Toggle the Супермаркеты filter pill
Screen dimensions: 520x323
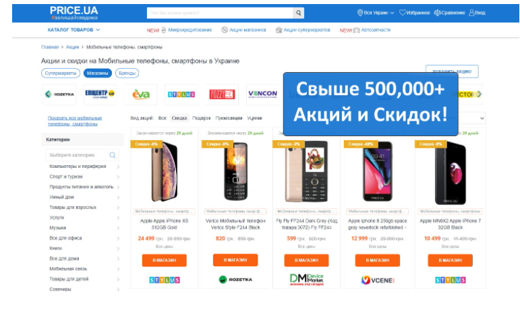pyautogui.click(x=61, y=73)
